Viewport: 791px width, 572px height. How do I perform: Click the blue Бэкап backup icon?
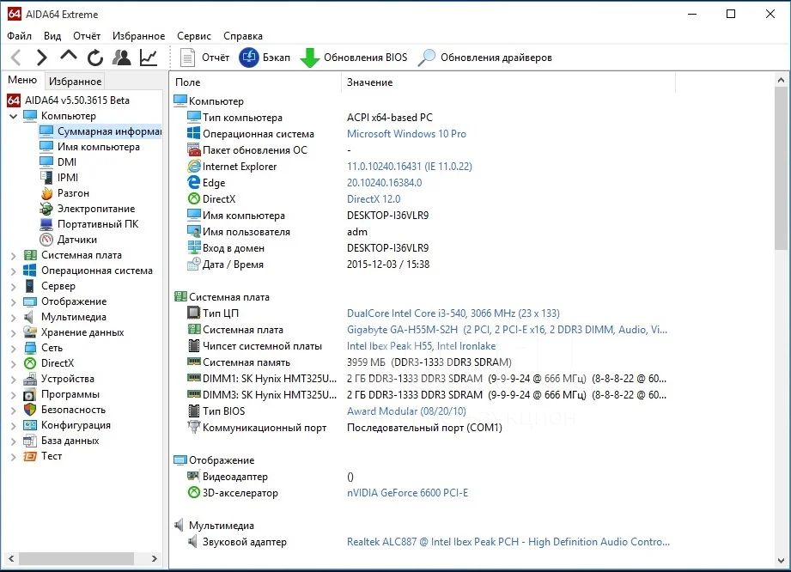(249, 58)
